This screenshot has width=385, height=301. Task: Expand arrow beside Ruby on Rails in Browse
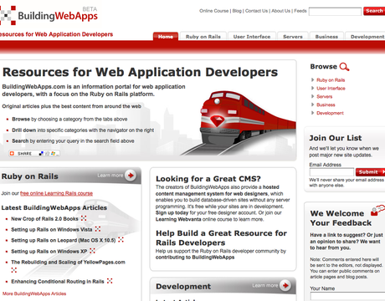coord(312,80)
